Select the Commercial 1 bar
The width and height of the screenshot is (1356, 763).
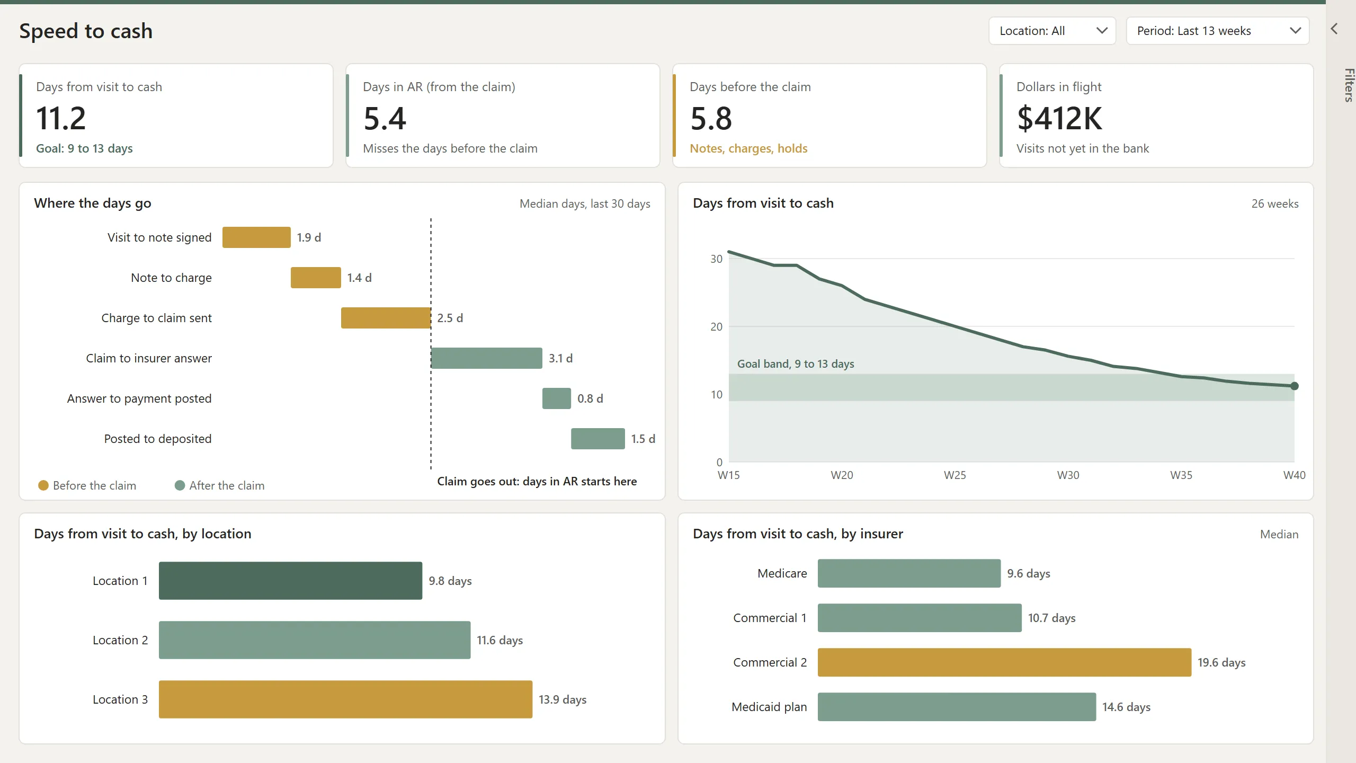[920, 618]
